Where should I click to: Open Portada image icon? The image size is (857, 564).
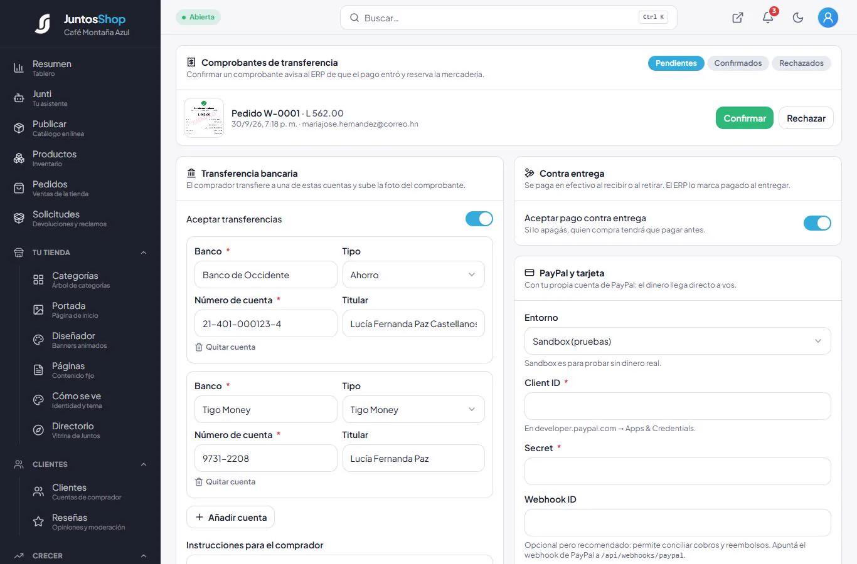38,310
